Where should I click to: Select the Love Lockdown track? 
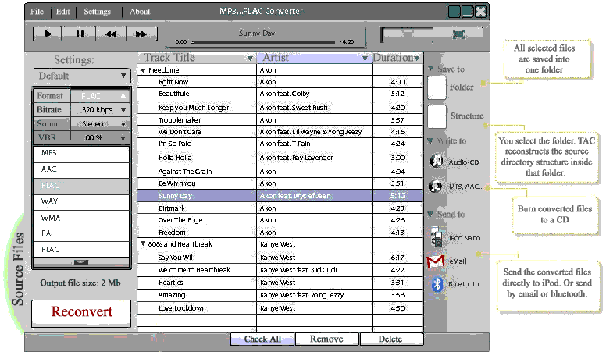pyautogui.click(x=182, y=308)
